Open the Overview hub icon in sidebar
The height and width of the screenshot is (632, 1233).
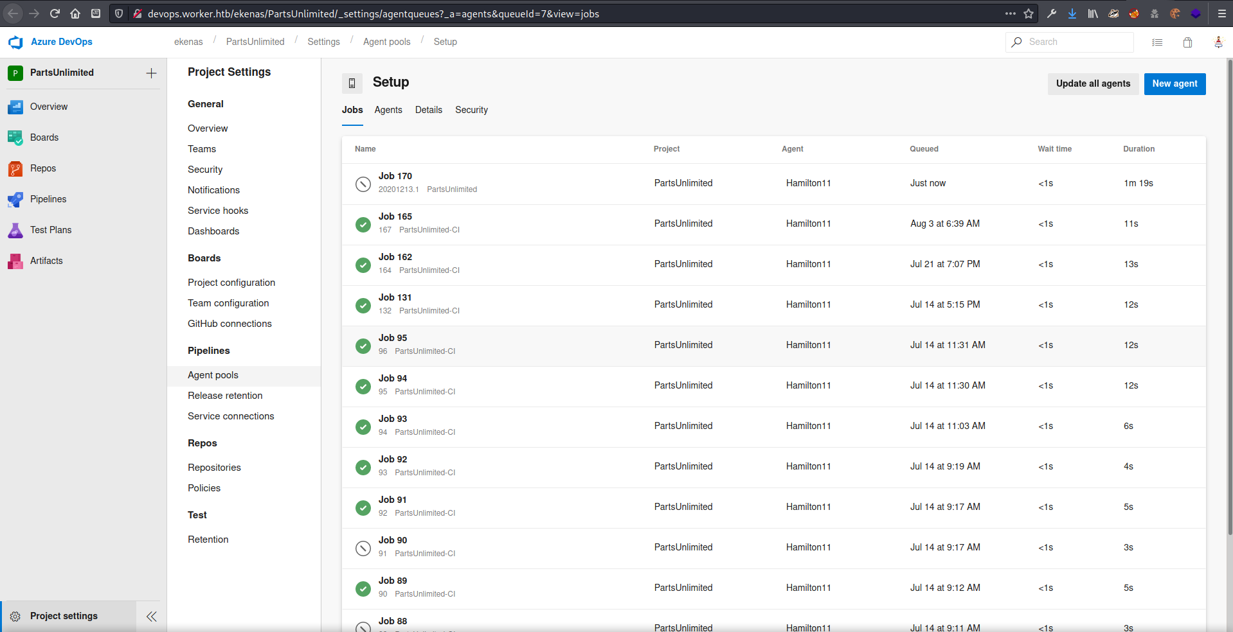pyautogui.click(x=15, y=107)
